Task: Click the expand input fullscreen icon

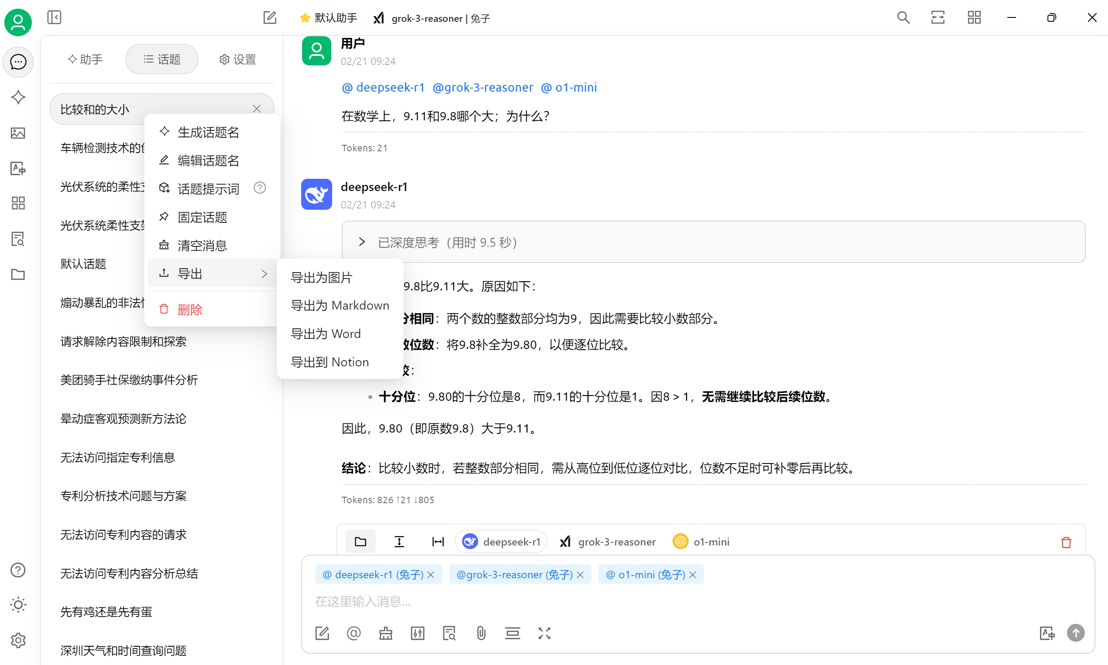Action: pyautogui.click(x=544, y=633)
